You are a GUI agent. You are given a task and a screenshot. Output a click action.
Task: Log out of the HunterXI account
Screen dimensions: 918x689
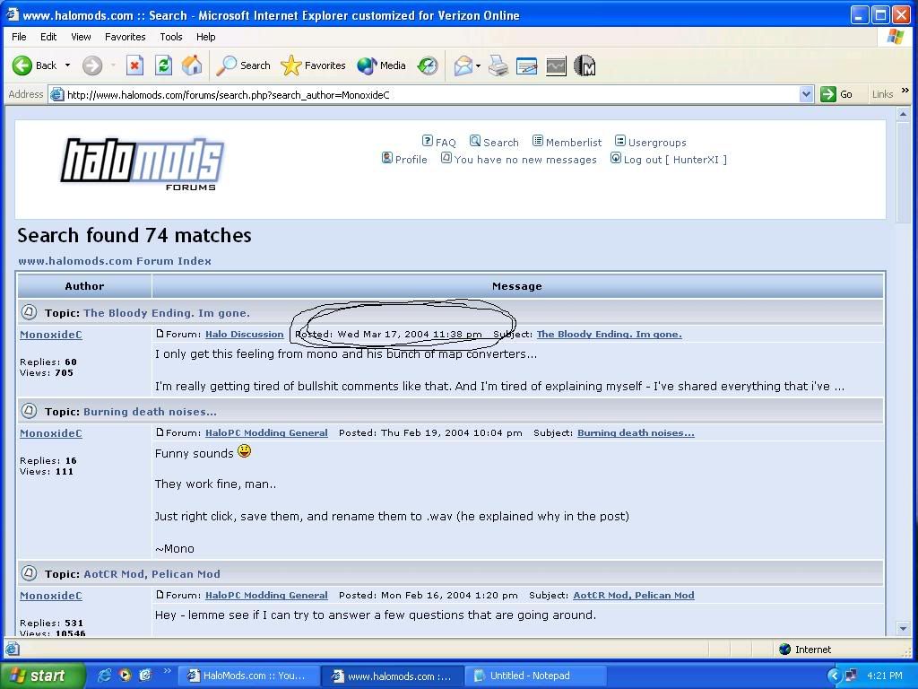tap(669, 159)
